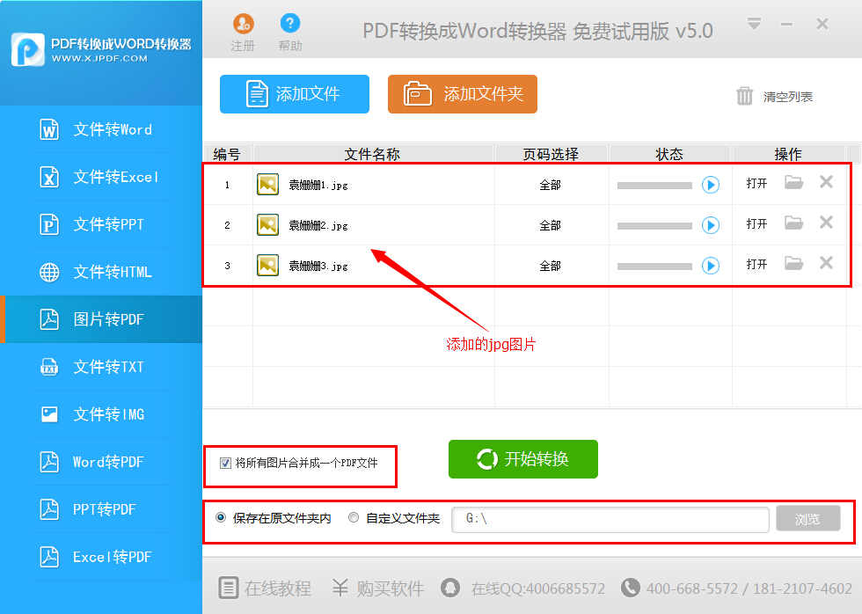
Task: Select 文件转HTML in sidebar
Action: (101, 272)
